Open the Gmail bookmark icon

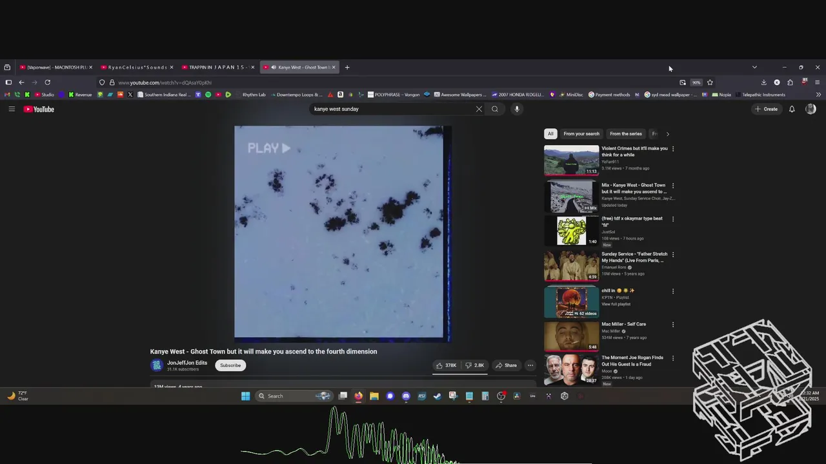pos(7,95)
